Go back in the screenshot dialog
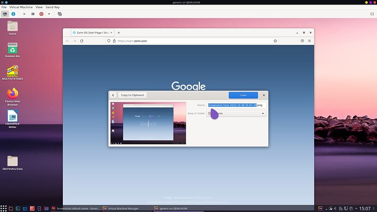The image size is (377, 212). 113,95
